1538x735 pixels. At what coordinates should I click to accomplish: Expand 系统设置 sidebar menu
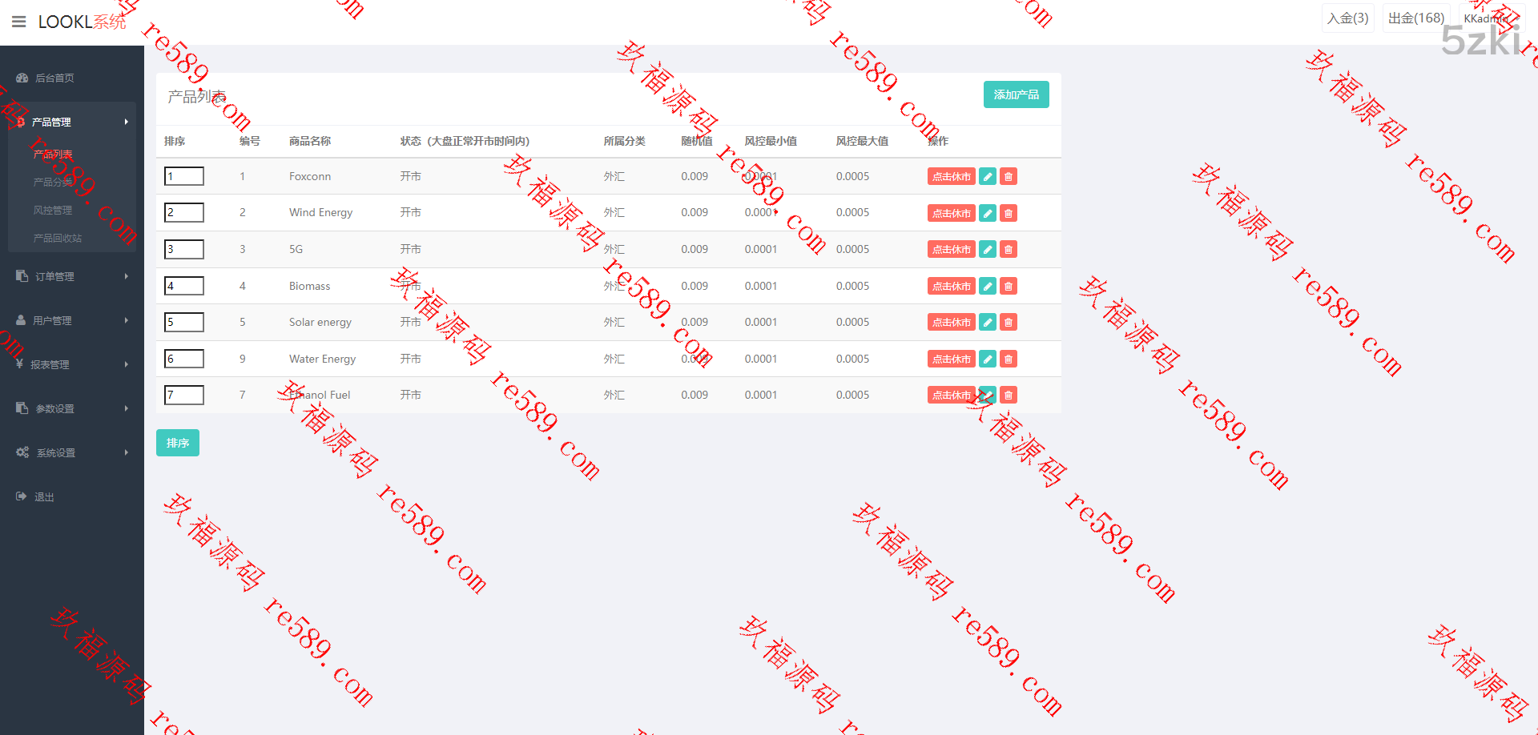[x=72, y=452]
